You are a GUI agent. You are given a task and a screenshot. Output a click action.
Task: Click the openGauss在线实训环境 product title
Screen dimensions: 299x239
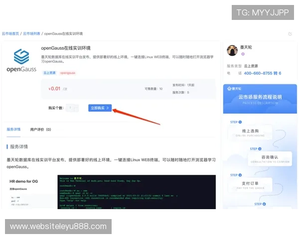(66, 48)
